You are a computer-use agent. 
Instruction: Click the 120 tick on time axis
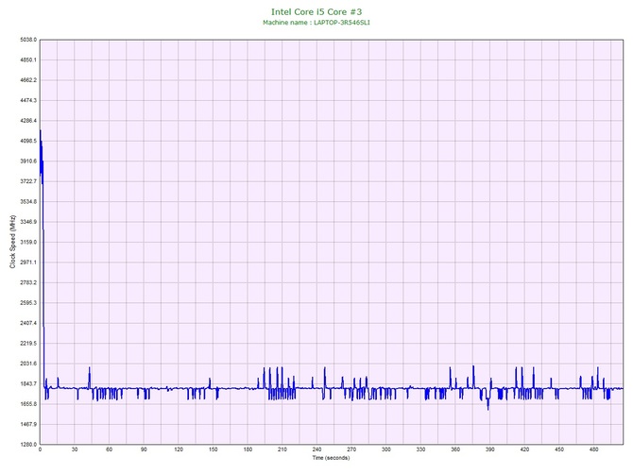pos(179,449)
